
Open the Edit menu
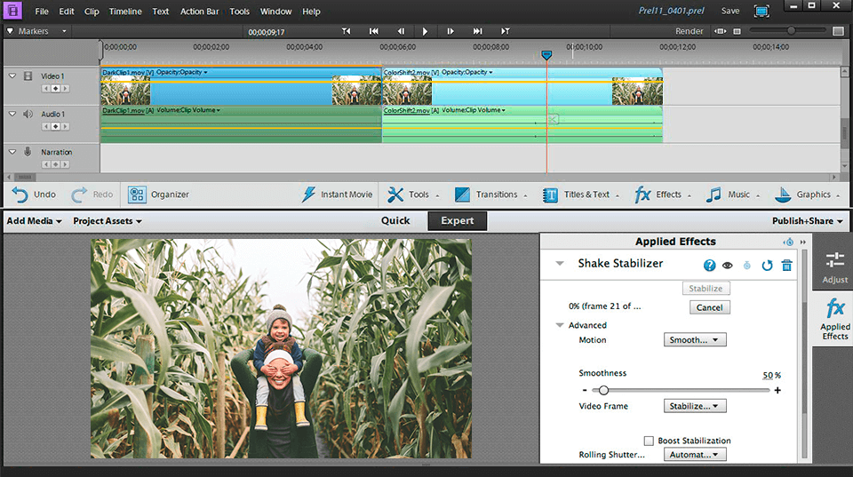[x=67, y=12]
